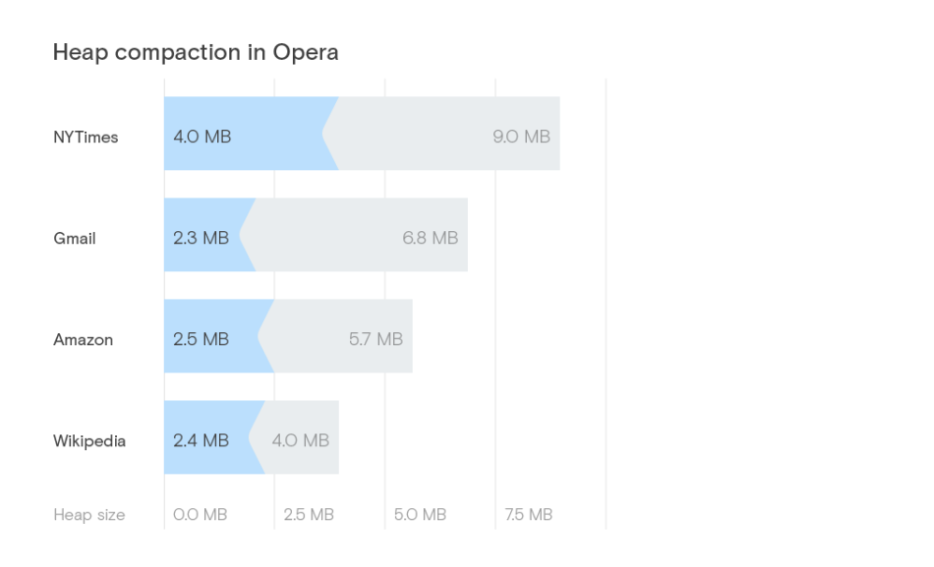The image size is (934, 567).
Task: Click the "Heap compaction in Opera" chart title
Action: 196,52
